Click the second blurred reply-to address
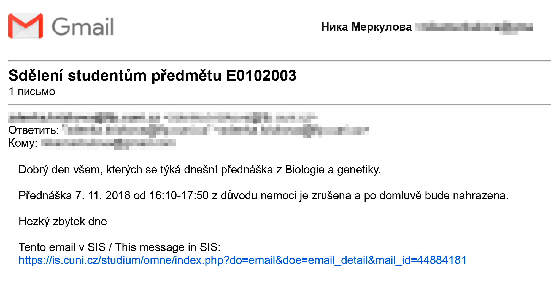The image size is (551, 294). pos(293,130)
